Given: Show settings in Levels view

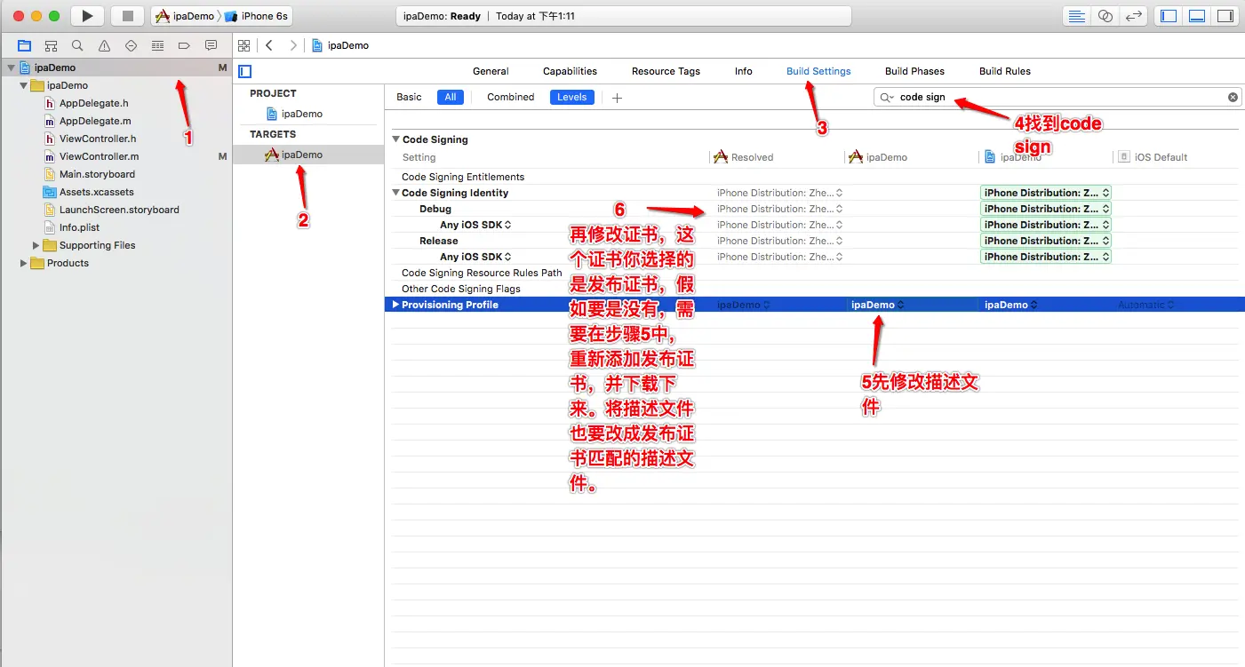Looking at the screenshot, I should pos(571,97).
